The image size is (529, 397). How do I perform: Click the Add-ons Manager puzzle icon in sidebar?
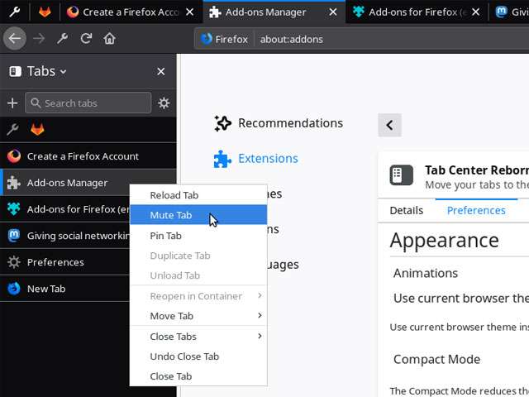[14, 183]
